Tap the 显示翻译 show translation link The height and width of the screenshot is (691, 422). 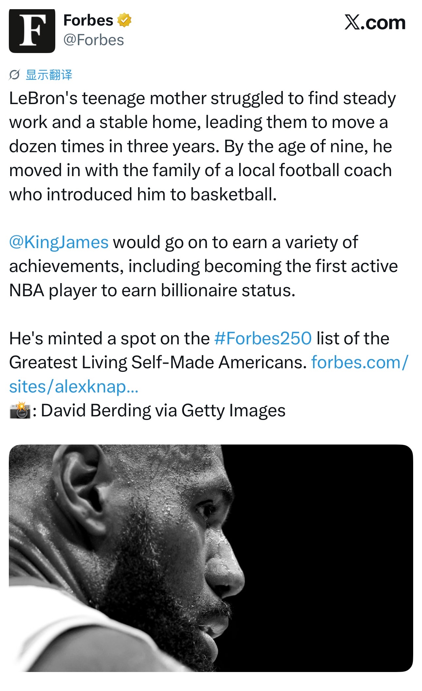(49, 75)
